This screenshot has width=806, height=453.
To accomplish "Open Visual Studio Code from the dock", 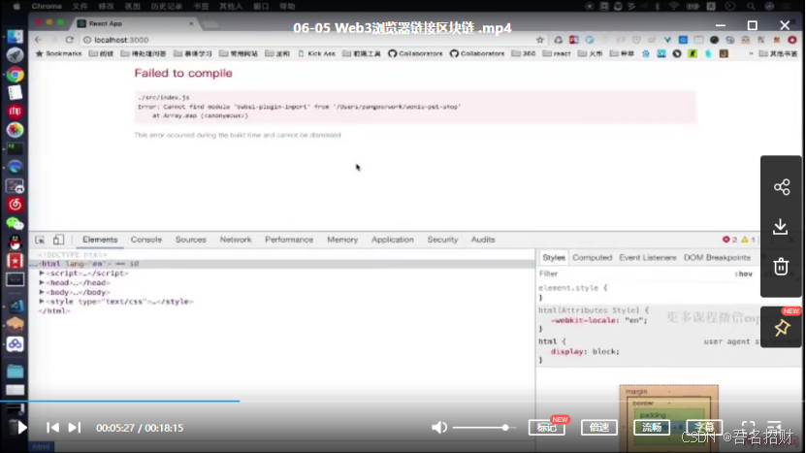I will point(15,306).
